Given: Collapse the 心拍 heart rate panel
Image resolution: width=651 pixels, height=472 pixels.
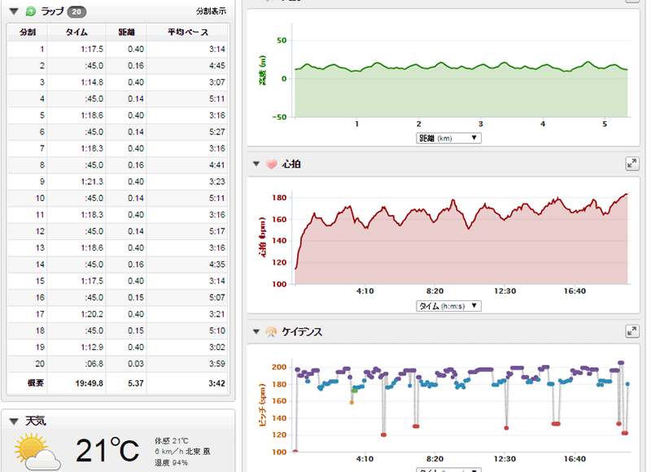Looking at the screenshot, I should (258, 164).
